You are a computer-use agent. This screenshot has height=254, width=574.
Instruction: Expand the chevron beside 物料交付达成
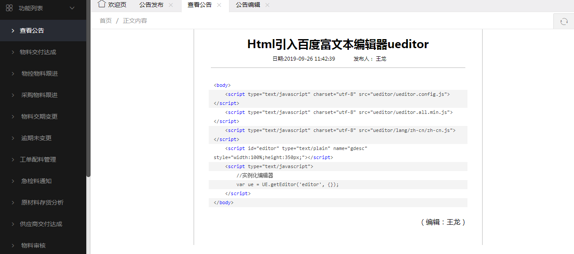[x=13, y=52]
